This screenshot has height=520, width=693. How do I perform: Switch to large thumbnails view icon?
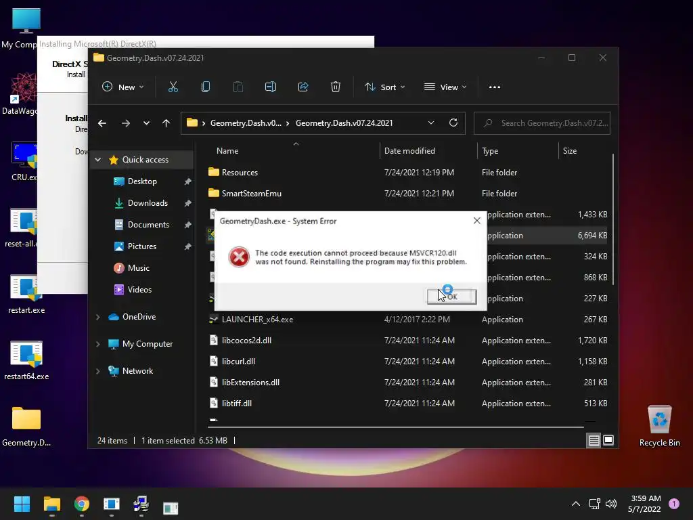608,440
